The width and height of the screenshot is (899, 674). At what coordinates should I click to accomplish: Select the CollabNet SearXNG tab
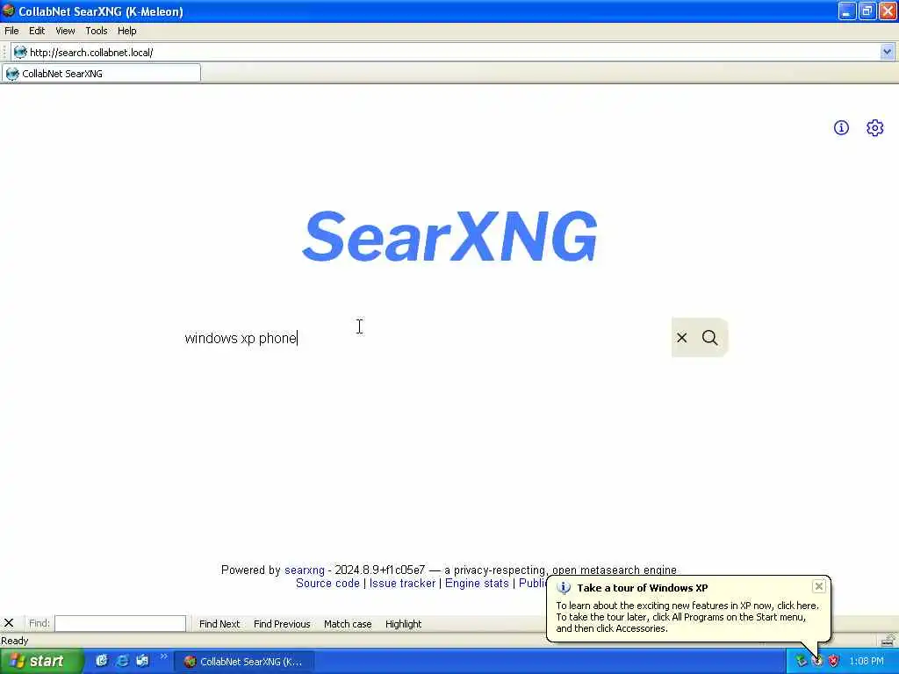point(101,74)
